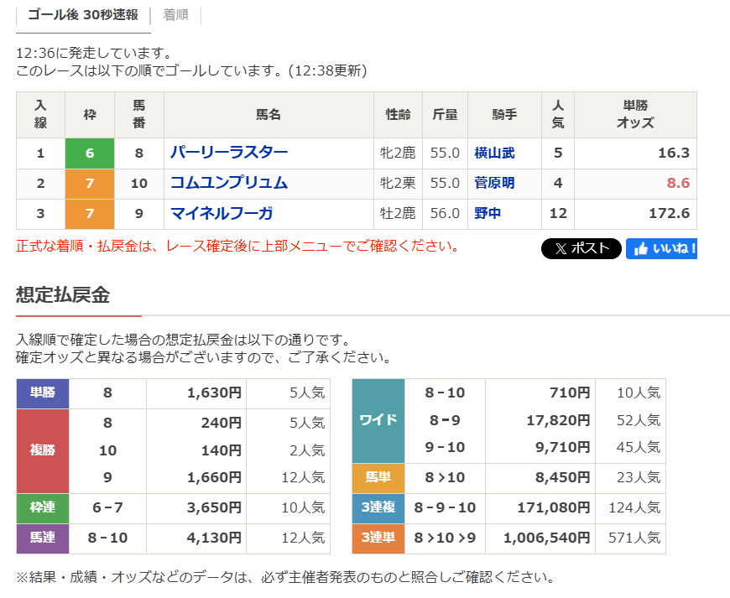The width and height of the screenshot is (730, 598).
Task: Click the wide 8-9 payout 17,820円
Action: (558, 421)
